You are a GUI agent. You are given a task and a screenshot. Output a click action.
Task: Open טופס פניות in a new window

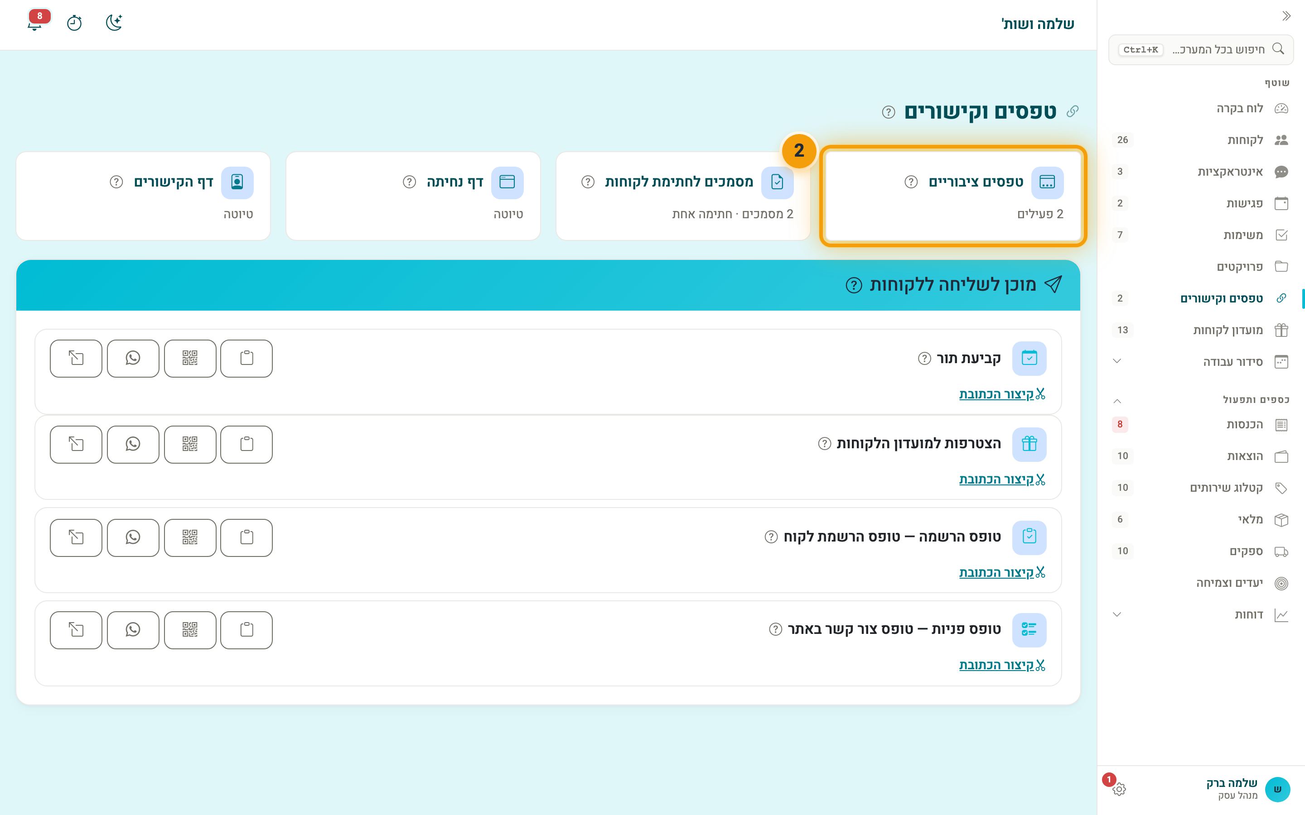(76, 630)
